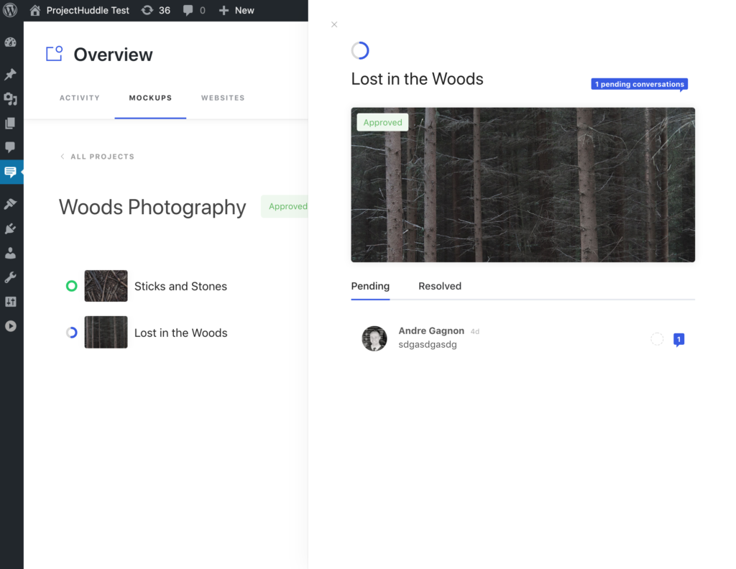Open the New content menu
Image resolution: width=736 pixels, height=569 pixels.
point(236,10)
